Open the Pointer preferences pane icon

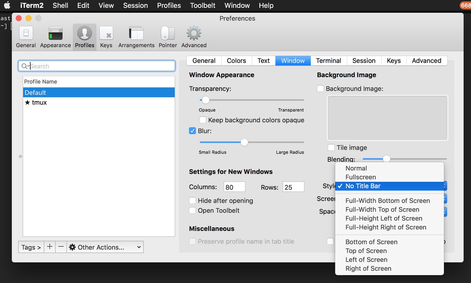click(x=168, y=33)
